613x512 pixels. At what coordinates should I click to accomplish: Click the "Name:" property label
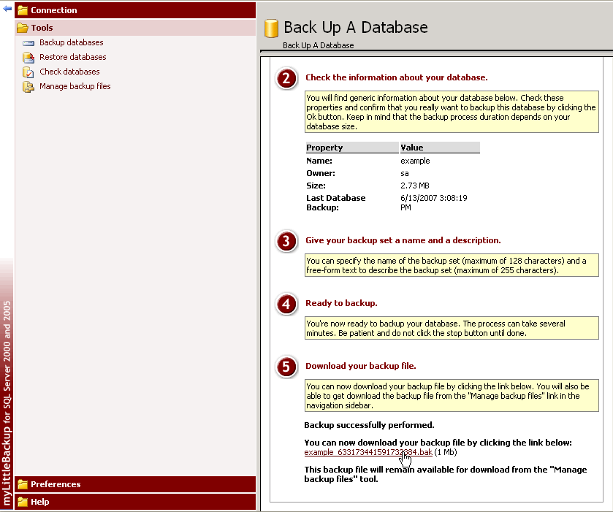click(319, 161)
